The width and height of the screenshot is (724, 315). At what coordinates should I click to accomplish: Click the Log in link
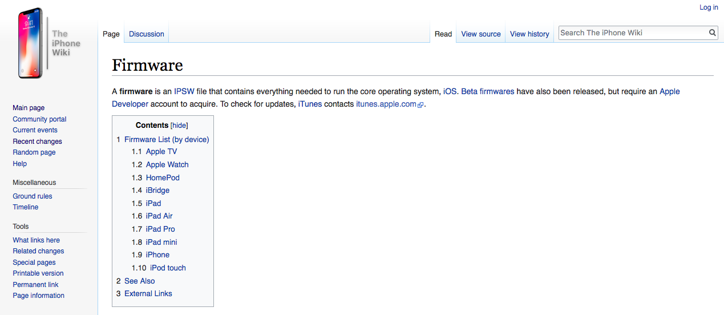click(709, 7)
